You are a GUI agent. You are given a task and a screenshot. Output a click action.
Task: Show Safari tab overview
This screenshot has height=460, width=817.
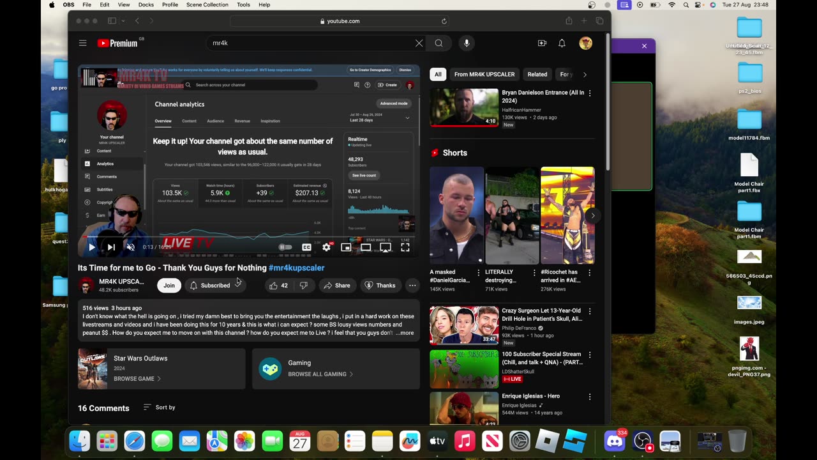[599, 21]
